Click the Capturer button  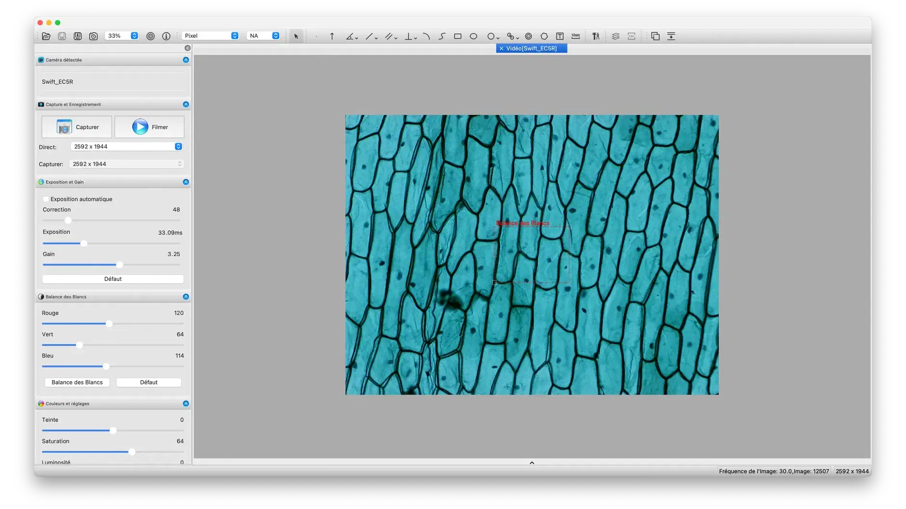pos(77,127)
